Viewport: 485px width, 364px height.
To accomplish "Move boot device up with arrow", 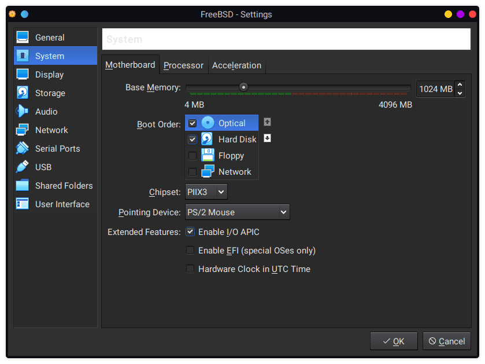I will (x=267, y=122).
